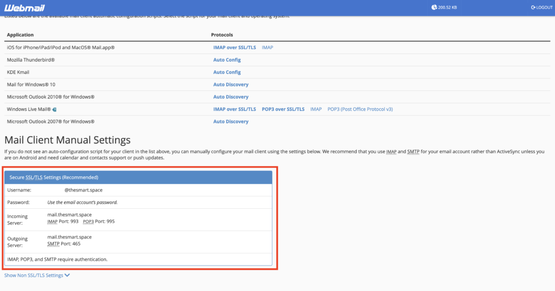Image resolution: width=555 pixels, height=291 pixels.
Task: Open Auto Discovery for Mail for Windows 10
Action: 230,84
